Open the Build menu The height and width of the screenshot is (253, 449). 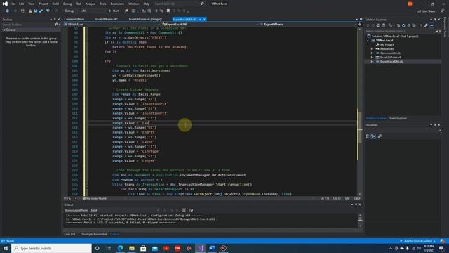pyautogui.click(x=55, y=4)
